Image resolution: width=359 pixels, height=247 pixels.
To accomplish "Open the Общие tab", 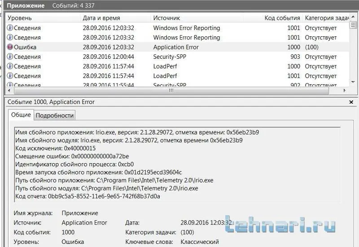I will tap(21, 115).
